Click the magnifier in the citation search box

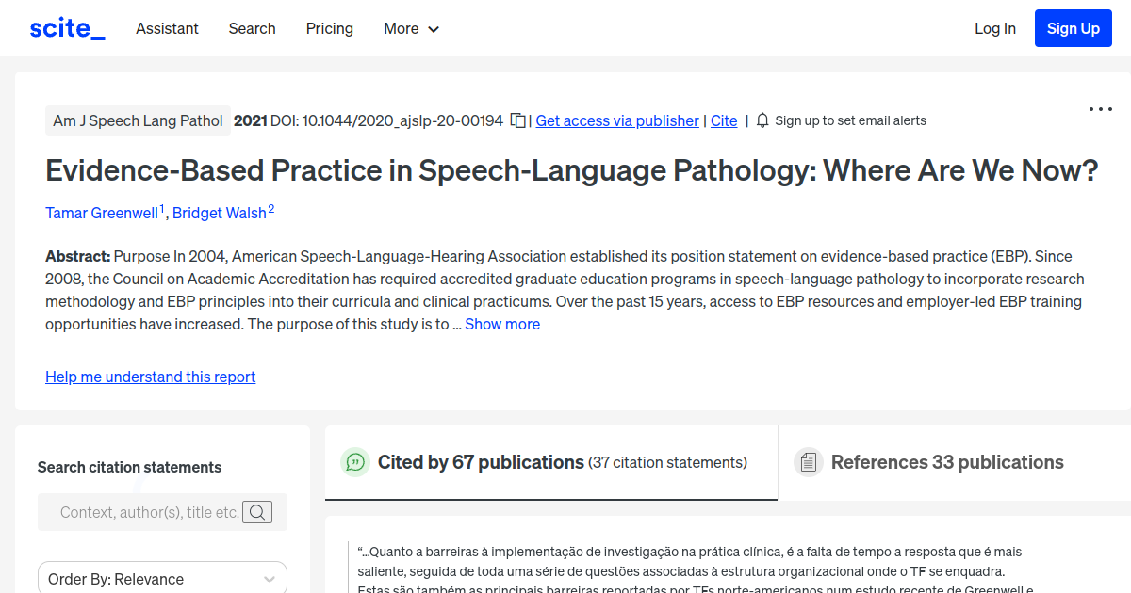pyautogui.click(x=257, y=512)
